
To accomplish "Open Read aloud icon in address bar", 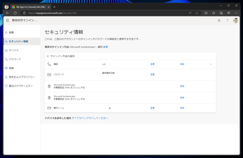I will tap(190, 13).
